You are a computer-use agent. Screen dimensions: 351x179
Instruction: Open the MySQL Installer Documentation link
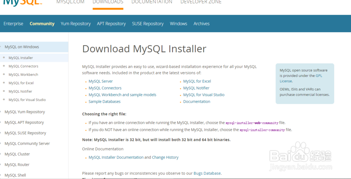(116, 157)
